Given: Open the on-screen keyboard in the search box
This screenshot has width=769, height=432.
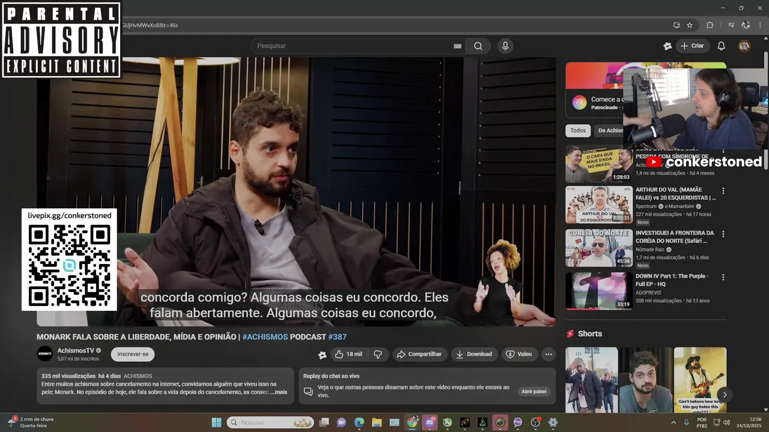Looking at the screenshot, I should pyautogui.click(x=457, y=46).
